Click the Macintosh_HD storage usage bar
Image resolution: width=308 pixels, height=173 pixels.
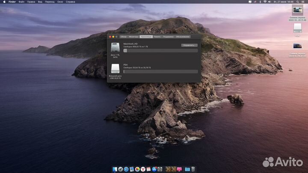click(160, 50)
